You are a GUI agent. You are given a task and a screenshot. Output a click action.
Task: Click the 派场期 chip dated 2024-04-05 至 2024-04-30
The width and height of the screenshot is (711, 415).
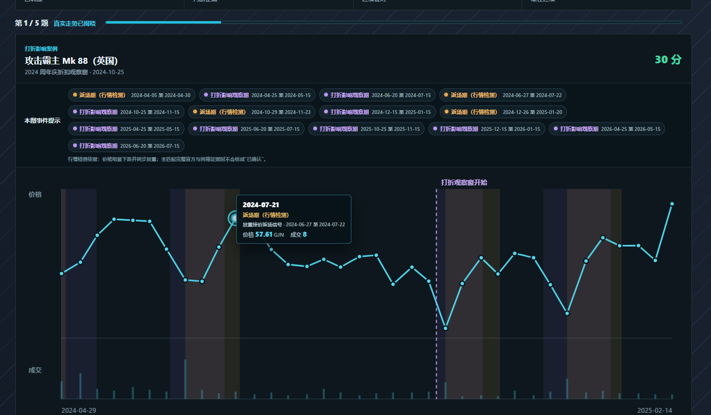tap(132, 95)
